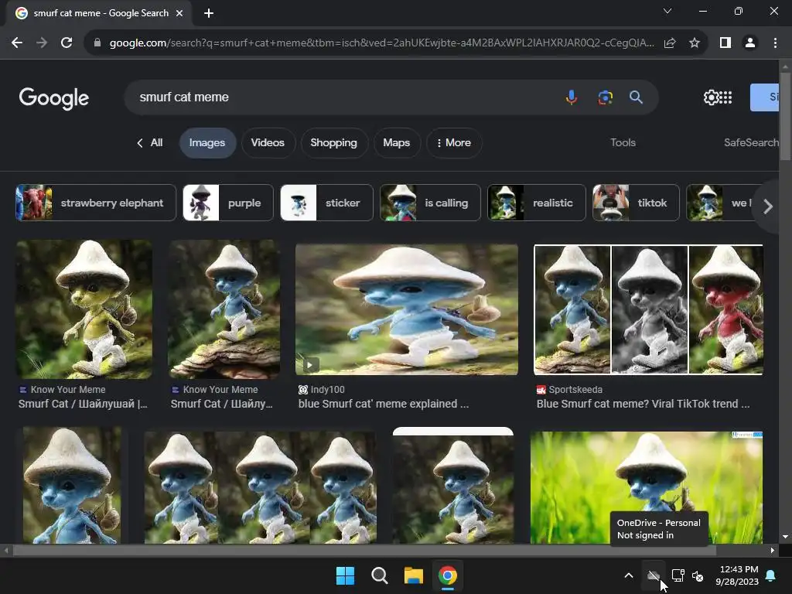
Task: Select the tiktok suggestion chip
Action: [x=636, y=203]
